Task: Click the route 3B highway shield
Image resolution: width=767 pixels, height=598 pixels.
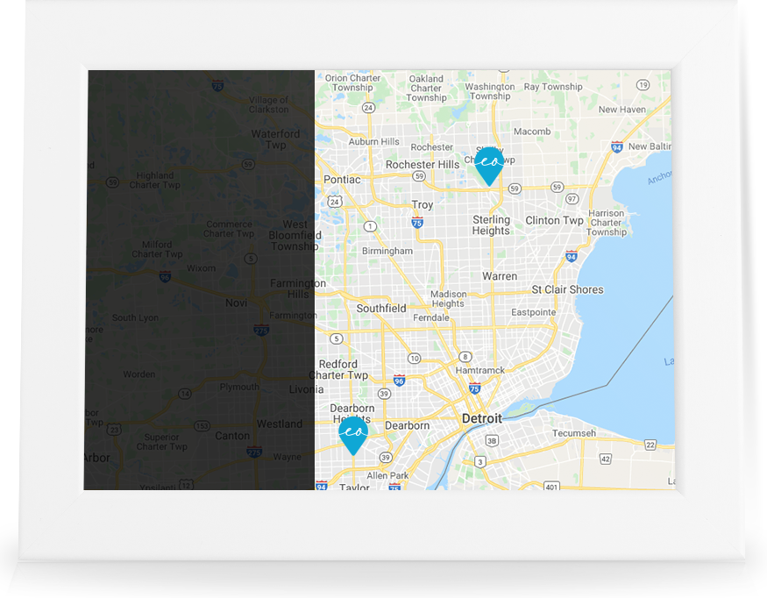Action: 492,441
